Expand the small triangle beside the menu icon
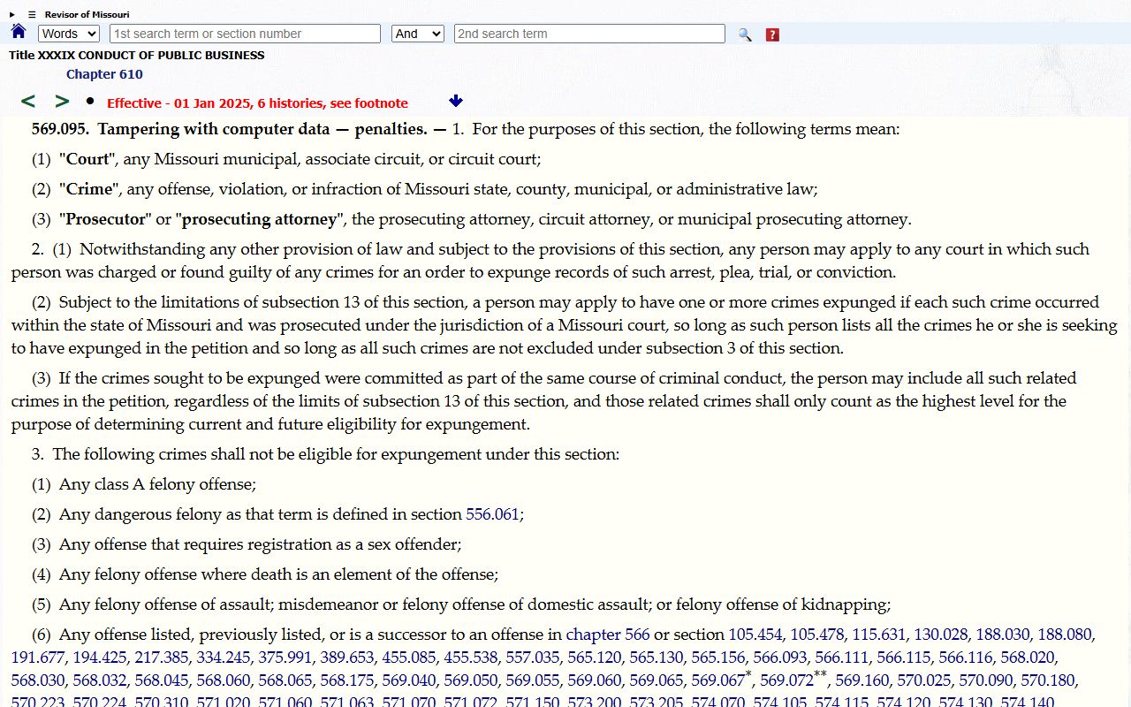1131x707 pixels. tap(12, 14)
